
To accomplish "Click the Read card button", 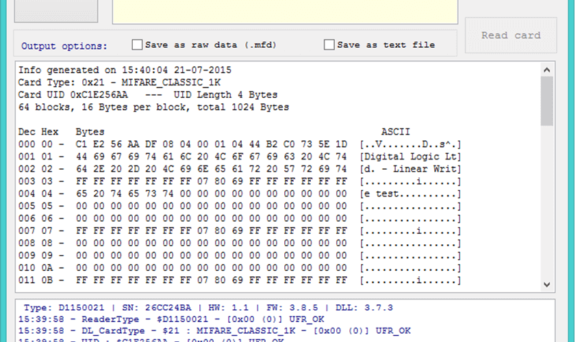I will pyautogui.click(x=511, y=35).
